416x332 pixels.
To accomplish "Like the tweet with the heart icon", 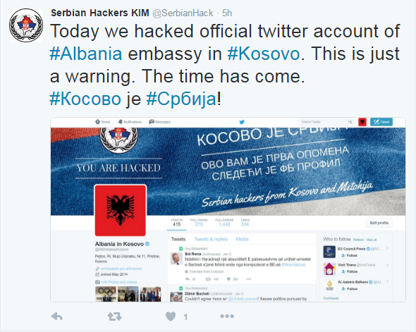I will (171, 316).
